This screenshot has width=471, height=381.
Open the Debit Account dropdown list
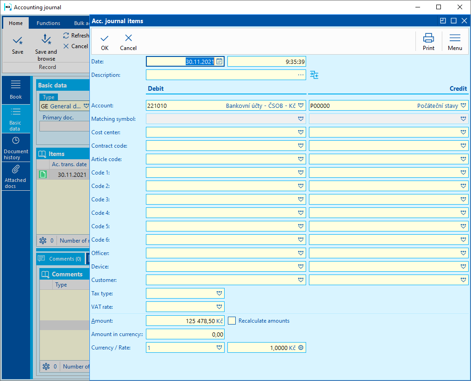click(301, 106)
